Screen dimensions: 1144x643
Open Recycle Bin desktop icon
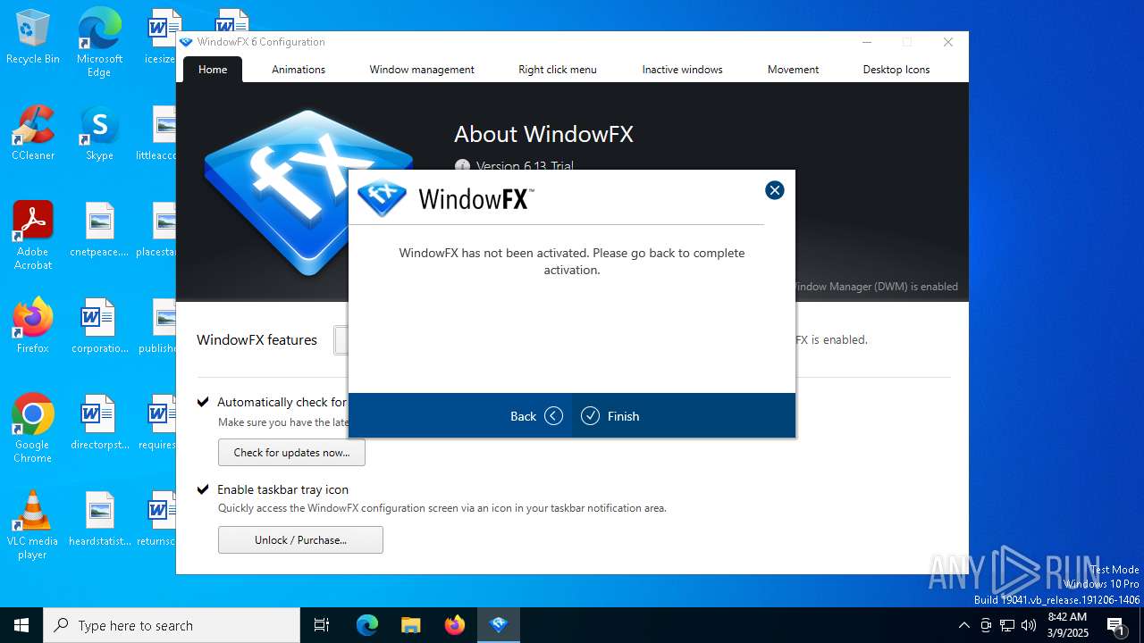(x=33, y=38)
